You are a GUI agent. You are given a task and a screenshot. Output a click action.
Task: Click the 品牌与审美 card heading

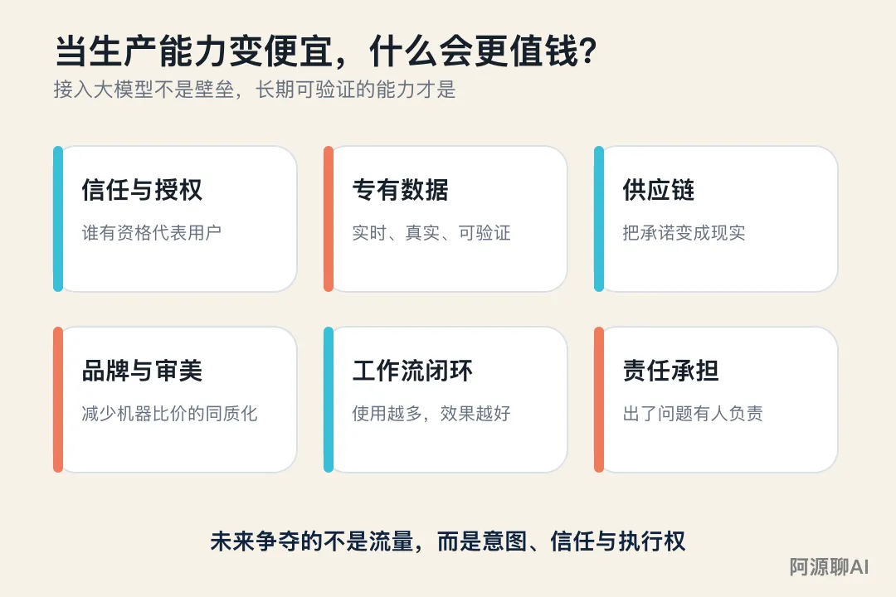pos(142,370)
